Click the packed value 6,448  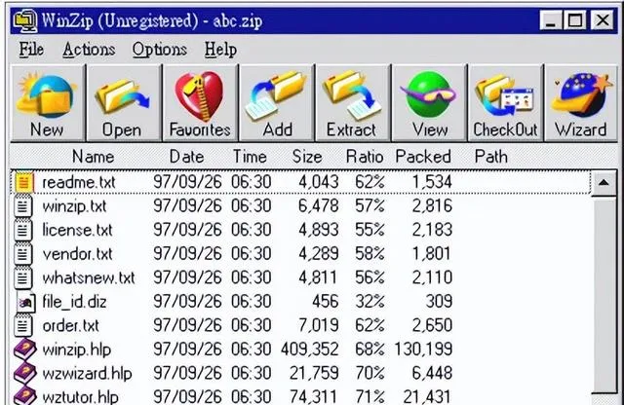[x=432, y=373]
